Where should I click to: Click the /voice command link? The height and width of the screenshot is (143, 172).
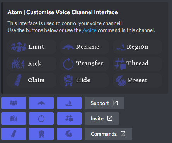point(89,30)
